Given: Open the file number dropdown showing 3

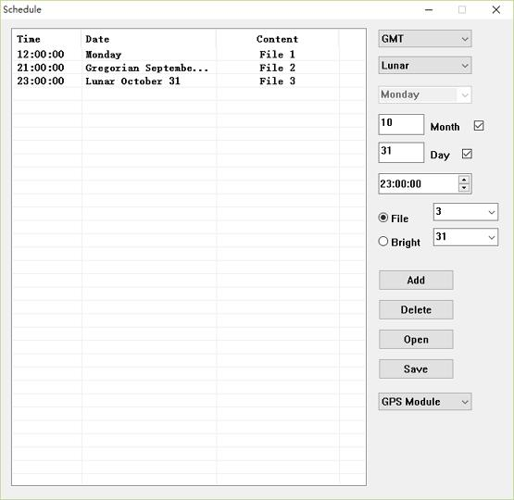Looking at the screenshot, I should 466,212.
